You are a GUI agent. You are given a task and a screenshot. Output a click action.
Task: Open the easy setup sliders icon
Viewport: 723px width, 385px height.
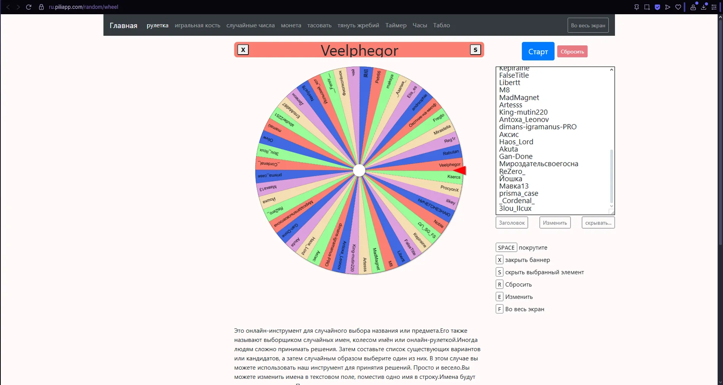(x=714, y=7)
